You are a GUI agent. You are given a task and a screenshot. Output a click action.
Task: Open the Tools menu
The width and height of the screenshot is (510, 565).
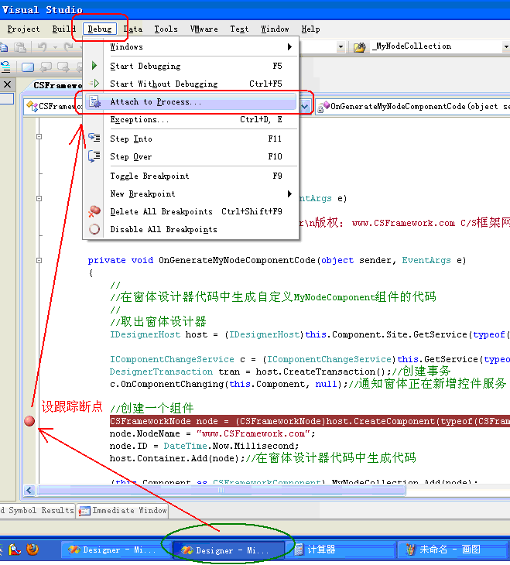(x=166, y=29)
